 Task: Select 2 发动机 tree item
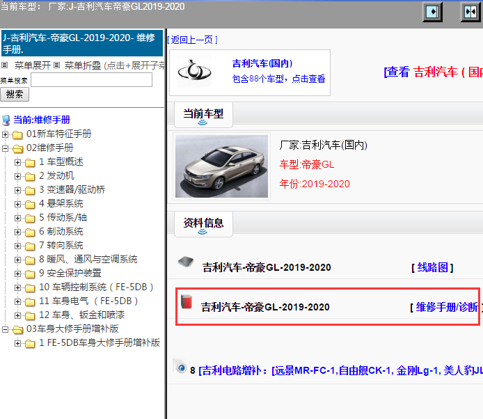click(x=56, y=175)
